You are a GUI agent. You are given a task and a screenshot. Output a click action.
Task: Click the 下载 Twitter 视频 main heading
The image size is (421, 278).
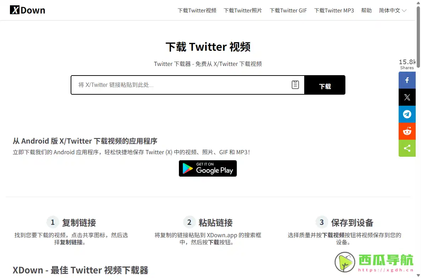tap(208, 47)
